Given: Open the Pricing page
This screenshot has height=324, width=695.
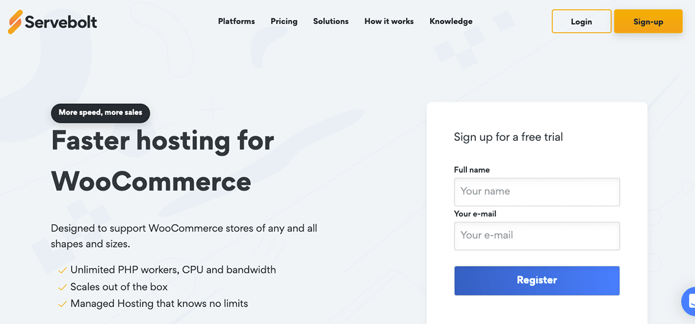Looking at the screenshot, I should 284,21.
